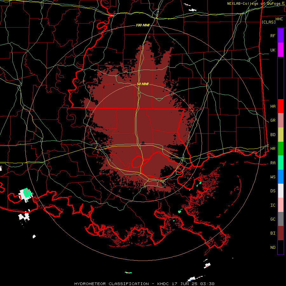The height and width of the screenshot is (286, 286).
Task: Click the HR green legend swatch
Action: pos(281,148)
